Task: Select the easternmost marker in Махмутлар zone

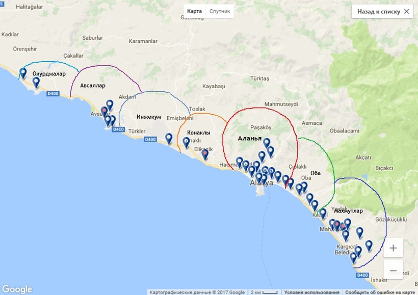Action: click(x=369, y=246)
